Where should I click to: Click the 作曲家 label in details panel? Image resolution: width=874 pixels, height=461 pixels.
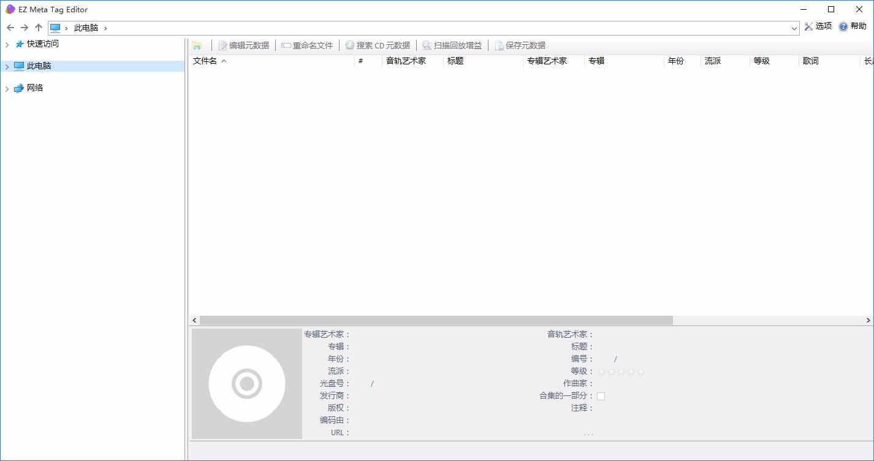pyautogui.click(x=579, y=384)
